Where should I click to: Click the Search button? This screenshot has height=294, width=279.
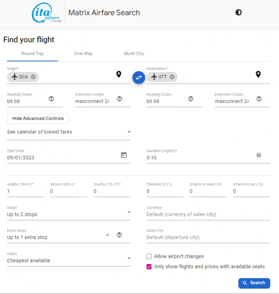click(x=254, y=283)
